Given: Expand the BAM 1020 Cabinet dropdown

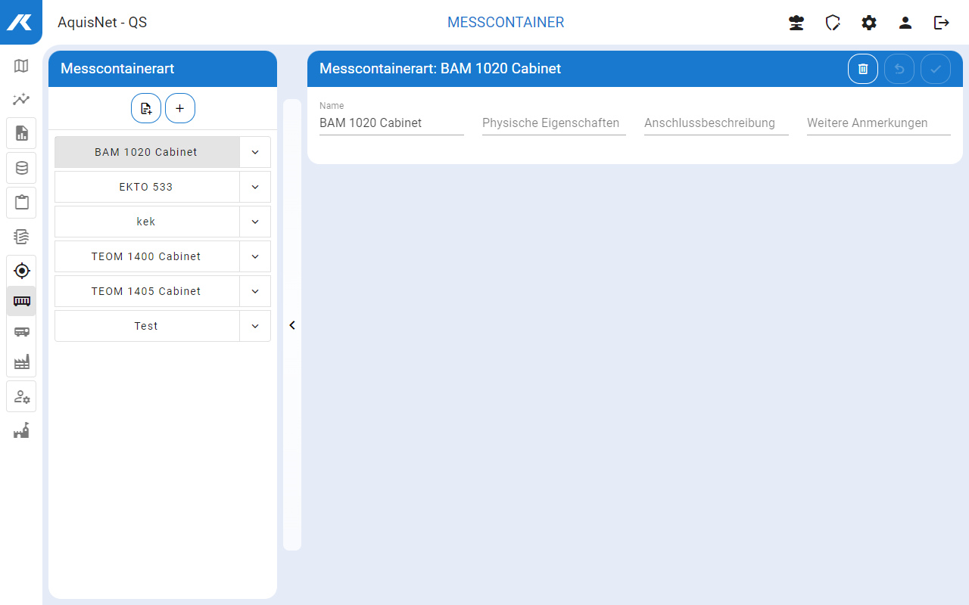Looking at the screenshot, I should 255,152.
